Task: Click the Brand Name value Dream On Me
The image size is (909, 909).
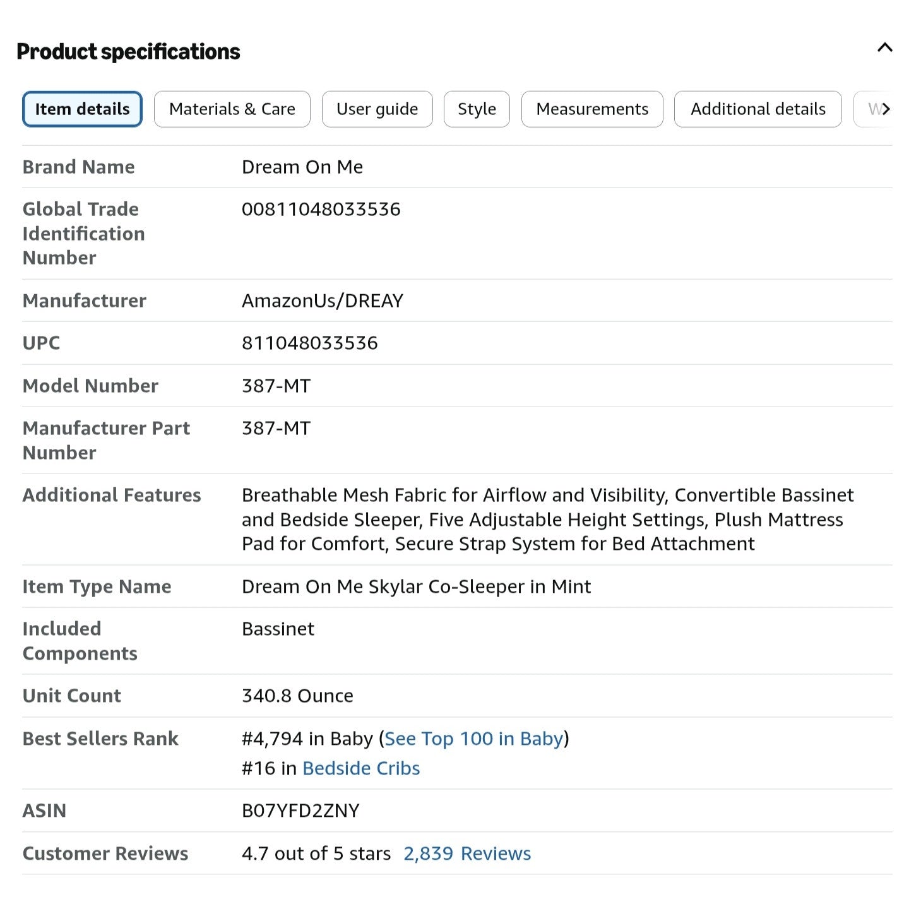Action: click(302, 167)
